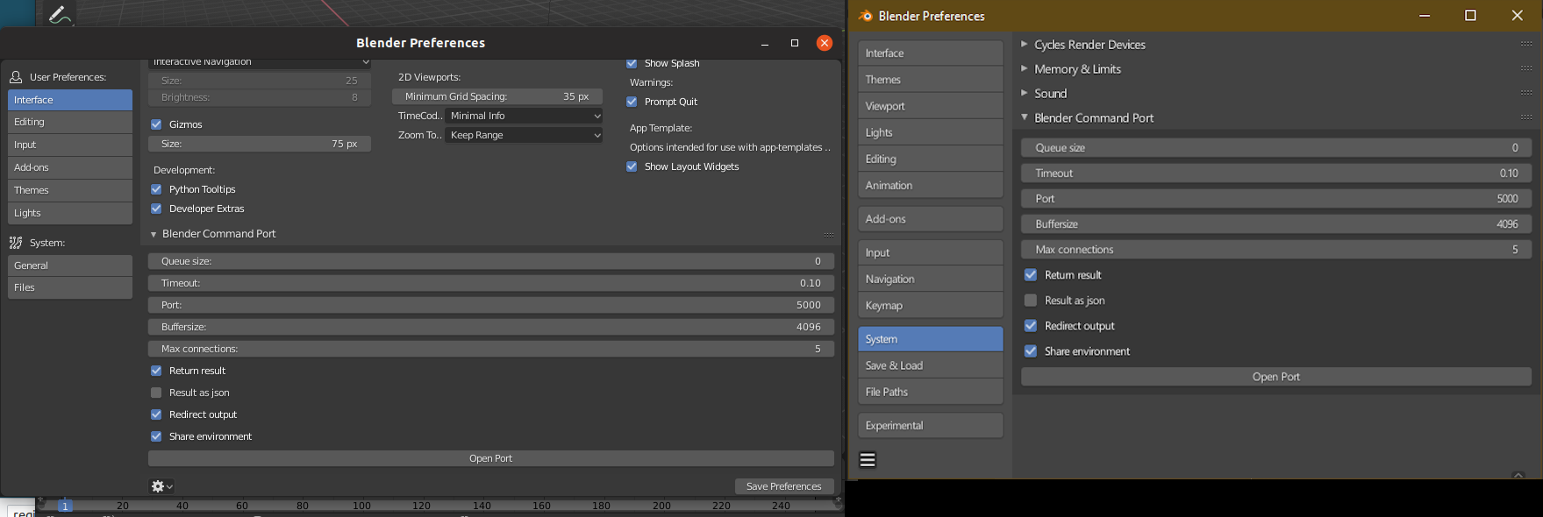Click the User Preferences person icon
This screenshot has height=517, width=1543.
click(16, 77)
